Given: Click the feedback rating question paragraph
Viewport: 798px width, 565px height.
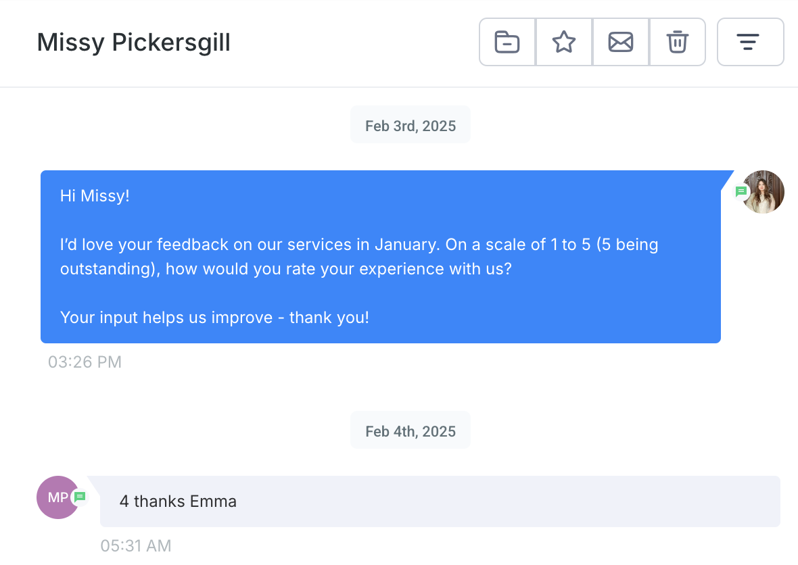Looking at the screenshot, I should pyautogui.click(x=358, y=256).
